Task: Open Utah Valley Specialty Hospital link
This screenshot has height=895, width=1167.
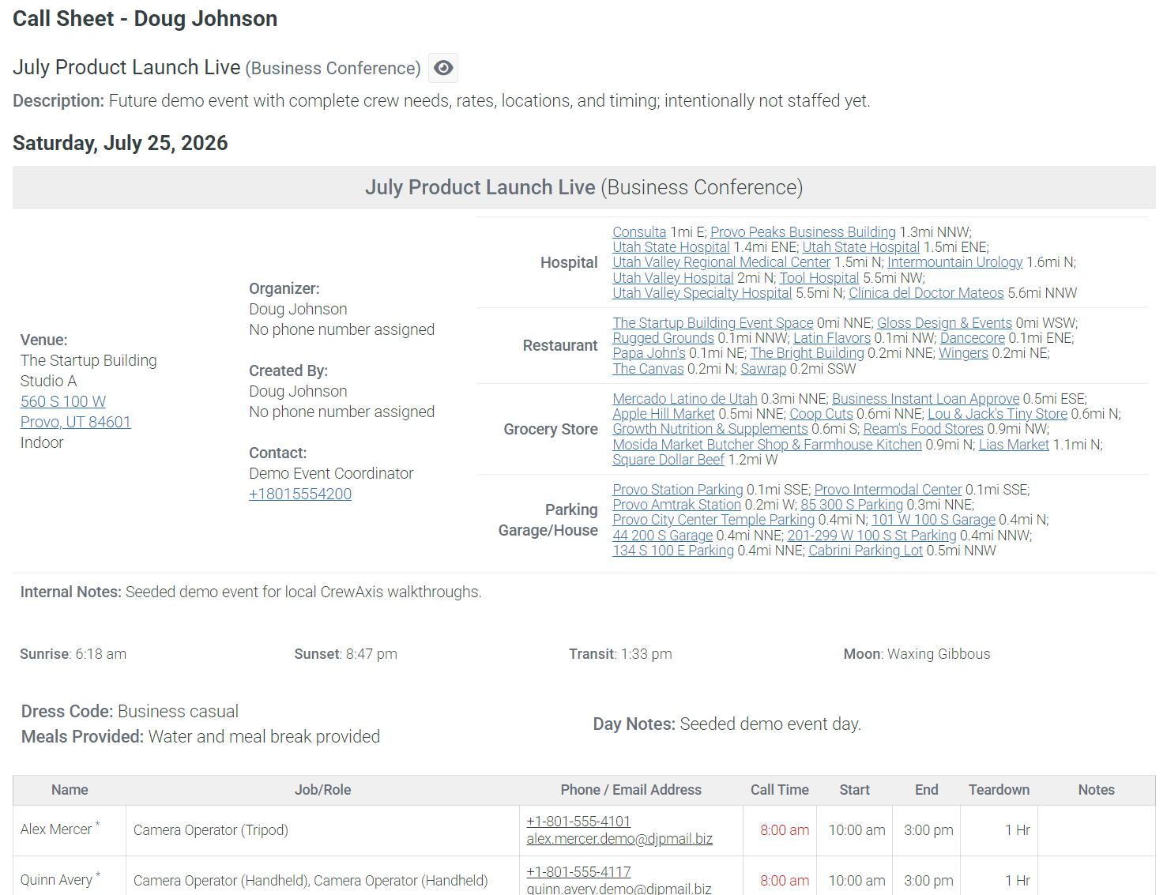Action: [x=702, y=293]
